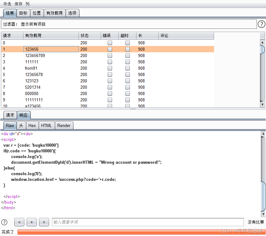Toggle timeout checkbox in request 0 row
This screenshot has width=266, height=236.
128,43
